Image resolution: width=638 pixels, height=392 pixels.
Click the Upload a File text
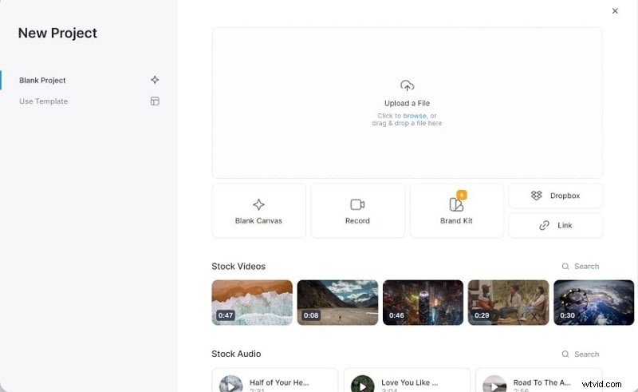(x=407, y=103)
